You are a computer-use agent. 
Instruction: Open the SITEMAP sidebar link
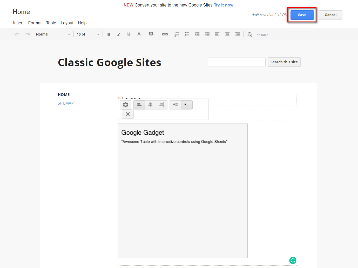pos(65,103)
